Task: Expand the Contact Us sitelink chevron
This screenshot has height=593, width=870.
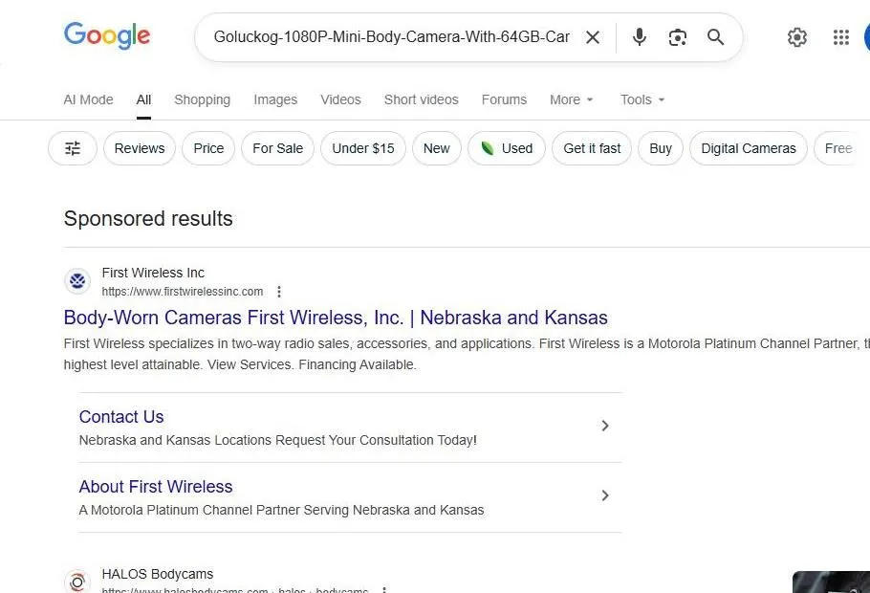Action: [605, 425]
